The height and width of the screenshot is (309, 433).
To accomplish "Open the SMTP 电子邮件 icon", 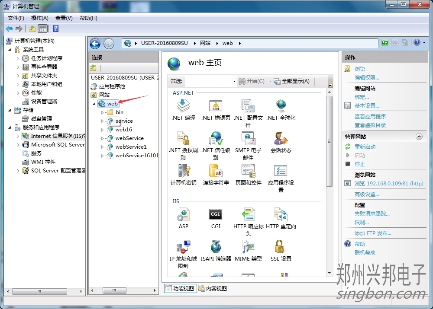I will [248, 138].
